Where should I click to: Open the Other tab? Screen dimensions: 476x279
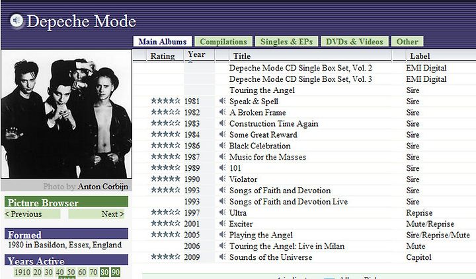407,42
